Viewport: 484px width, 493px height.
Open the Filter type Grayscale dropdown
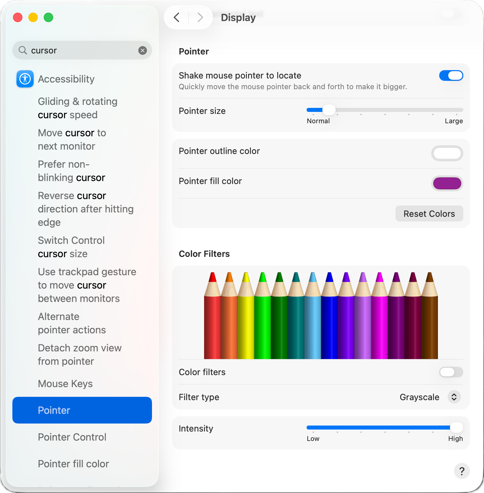[x=454, y=397]
